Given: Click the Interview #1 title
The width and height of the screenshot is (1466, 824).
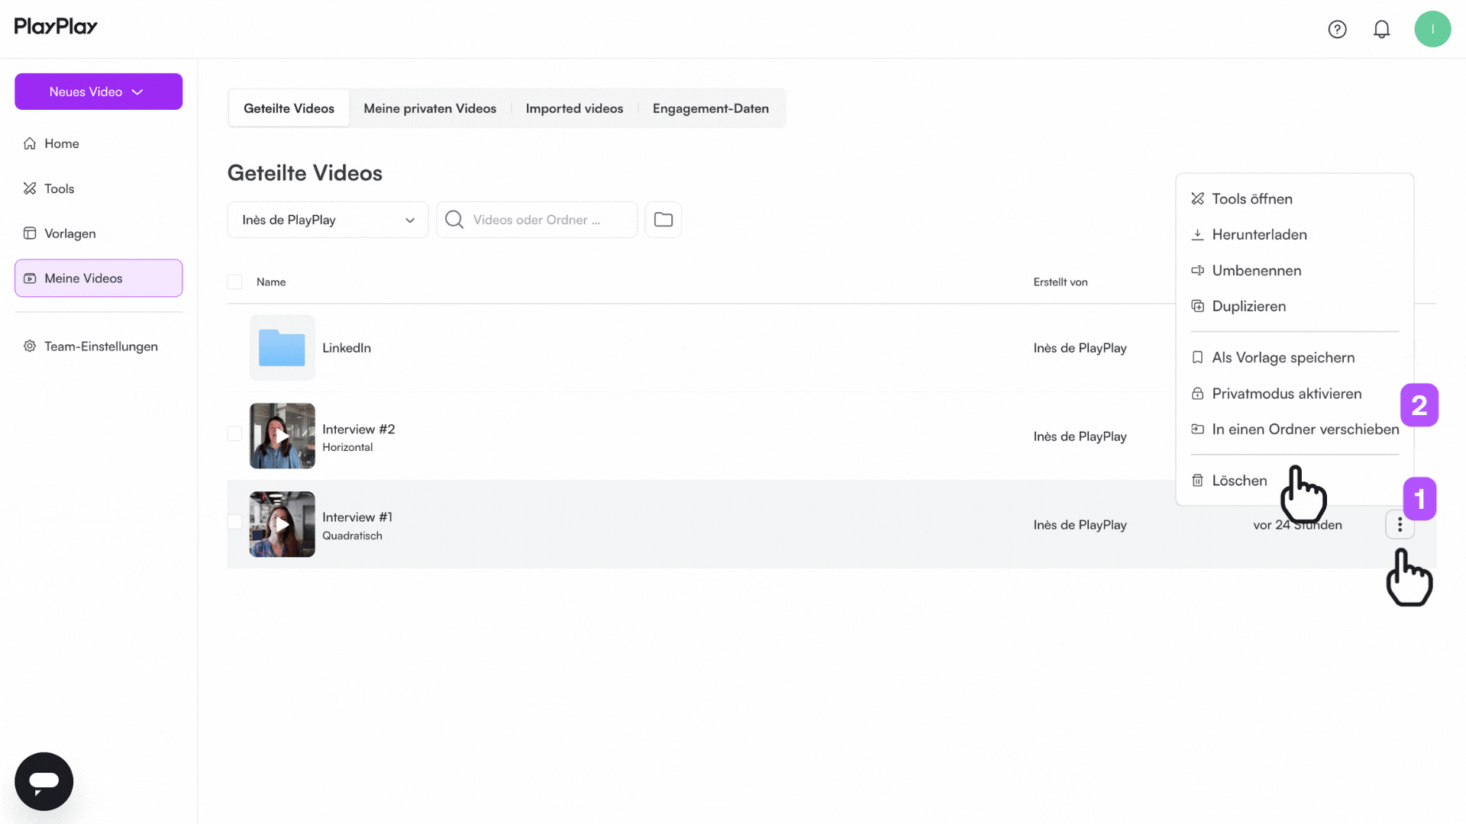Looking at the screenshot, I should 357,517.
